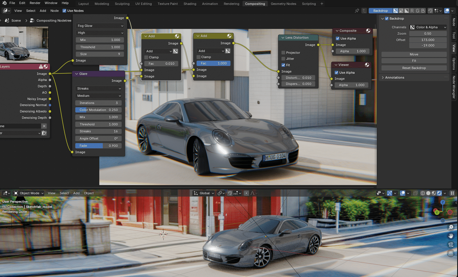Click the pan hand gizmo in the viewport

(451, 236)
